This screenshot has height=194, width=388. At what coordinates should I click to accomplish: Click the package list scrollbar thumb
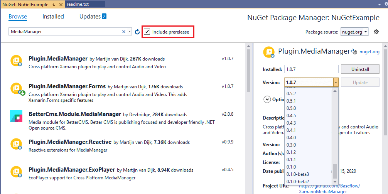(248, 71)
